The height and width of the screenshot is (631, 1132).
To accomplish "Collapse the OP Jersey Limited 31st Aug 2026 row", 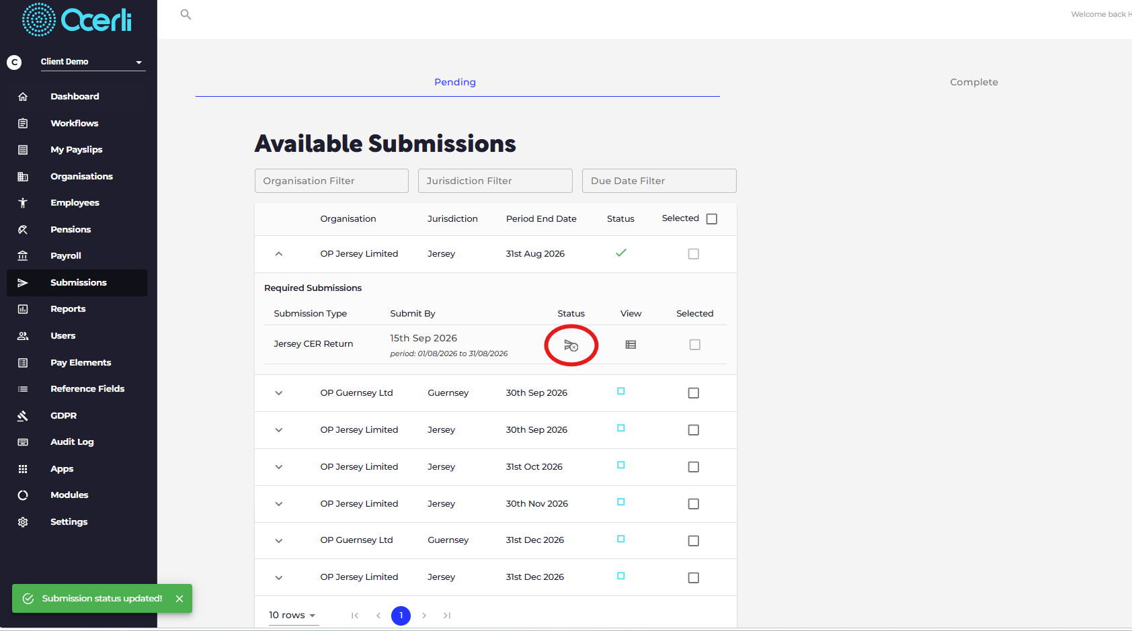I will point(279,254).
